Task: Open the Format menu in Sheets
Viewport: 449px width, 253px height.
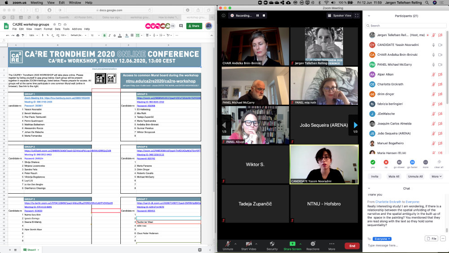Action: click(48, 29)
